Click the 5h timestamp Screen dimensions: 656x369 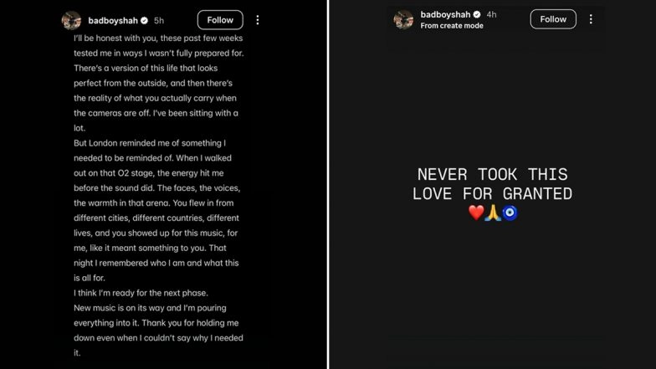click(157, 19)
